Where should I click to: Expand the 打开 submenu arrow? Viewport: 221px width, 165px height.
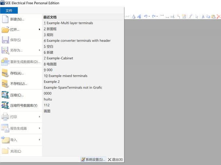pos(39,29)
